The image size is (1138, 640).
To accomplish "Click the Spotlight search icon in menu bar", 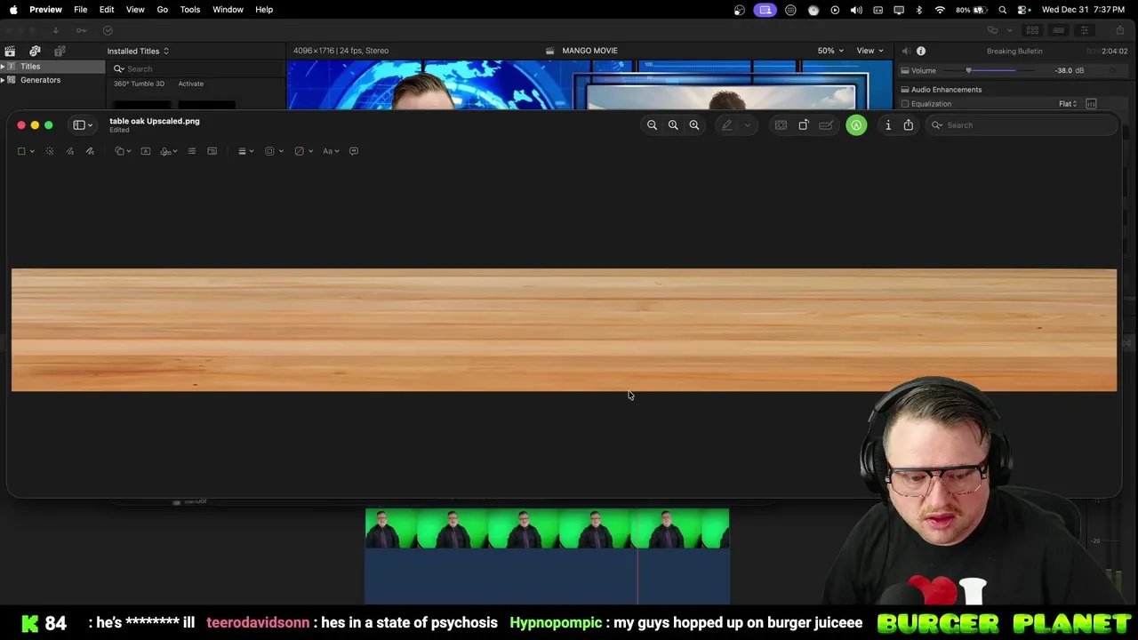I will [1003, 10].
